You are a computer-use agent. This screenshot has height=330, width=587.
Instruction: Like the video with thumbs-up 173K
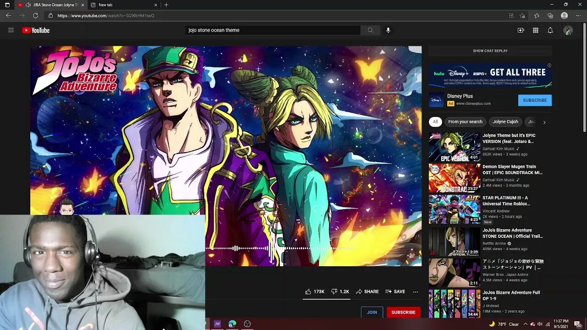(x=315, y=291)
